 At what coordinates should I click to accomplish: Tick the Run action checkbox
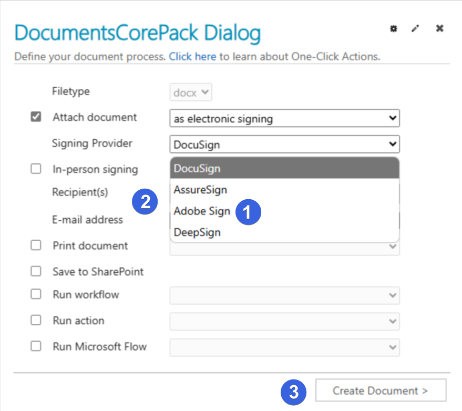tap(36, 320)
